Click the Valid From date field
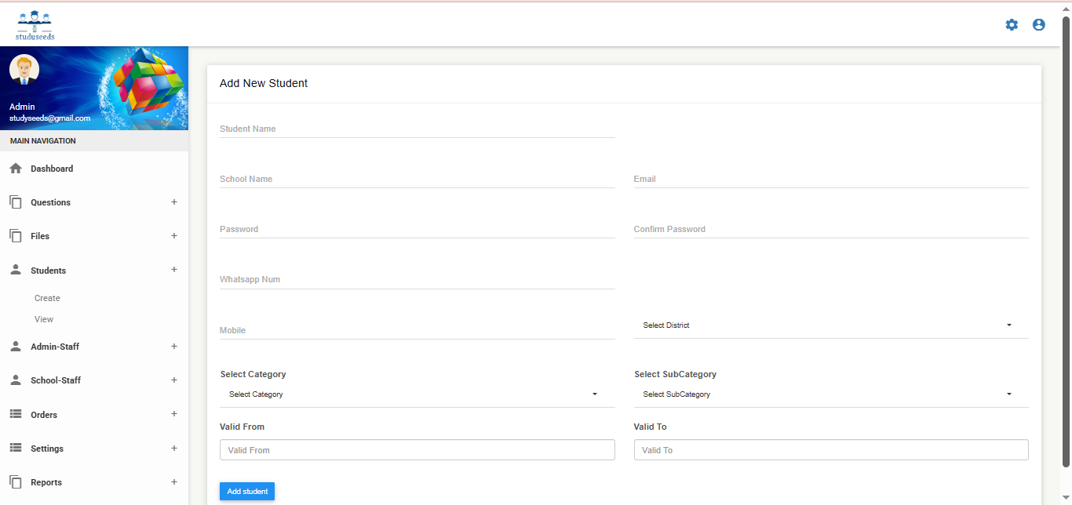The height and width of the screenshot is (505, 1072). [x=417, y=450]
